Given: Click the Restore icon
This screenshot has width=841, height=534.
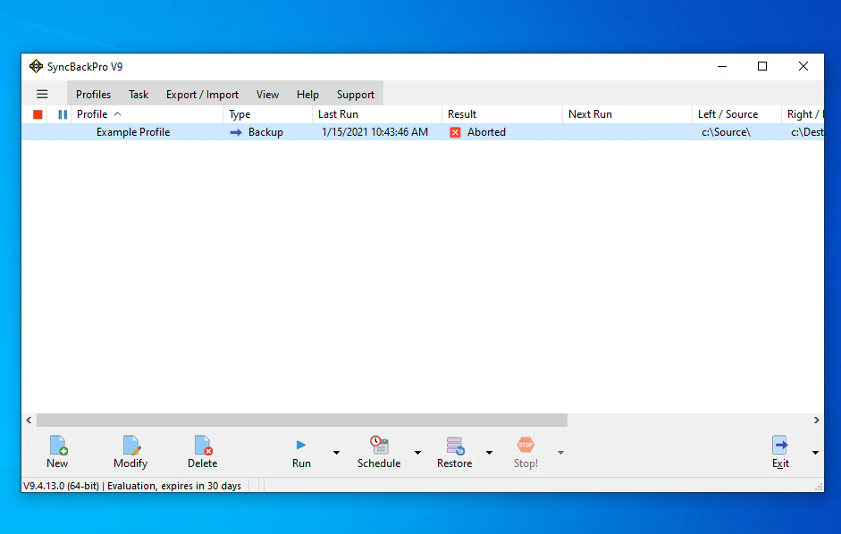Looking at the screenshot, I should tap(455, 445).
